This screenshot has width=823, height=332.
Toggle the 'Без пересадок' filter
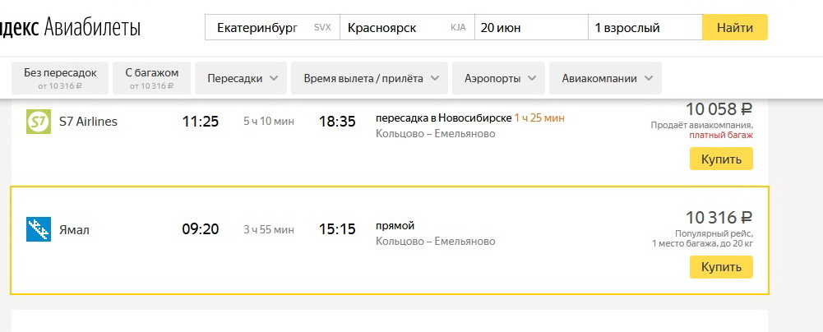click(x=60, y=78)
